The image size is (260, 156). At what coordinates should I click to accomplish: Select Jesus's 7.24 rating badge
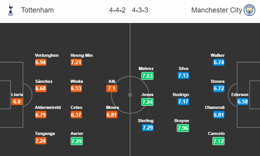pos(147,102)
